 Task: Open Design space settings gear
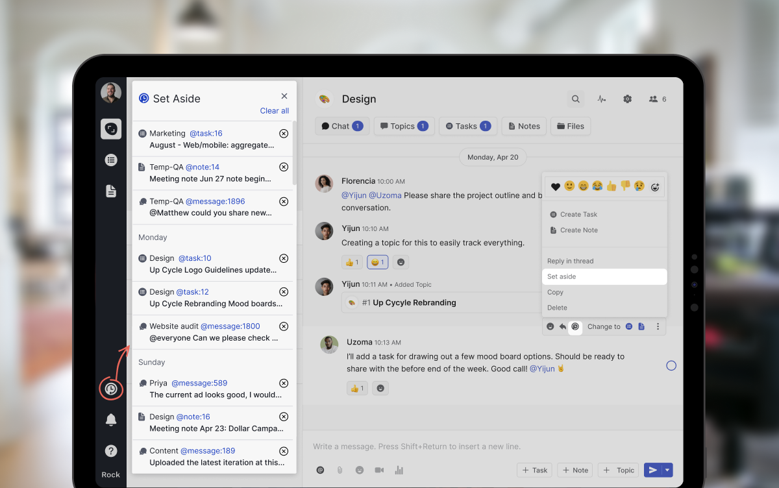coord(627,99)
